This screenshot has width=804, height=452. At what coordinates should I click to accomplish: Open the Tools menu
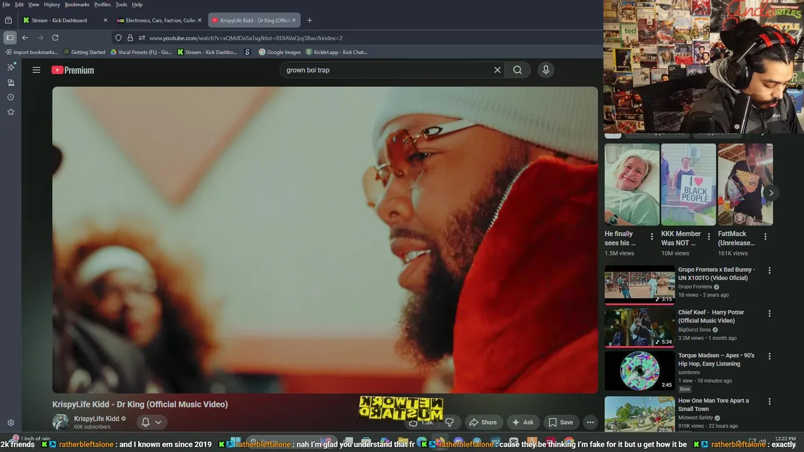tap(121, 4)
